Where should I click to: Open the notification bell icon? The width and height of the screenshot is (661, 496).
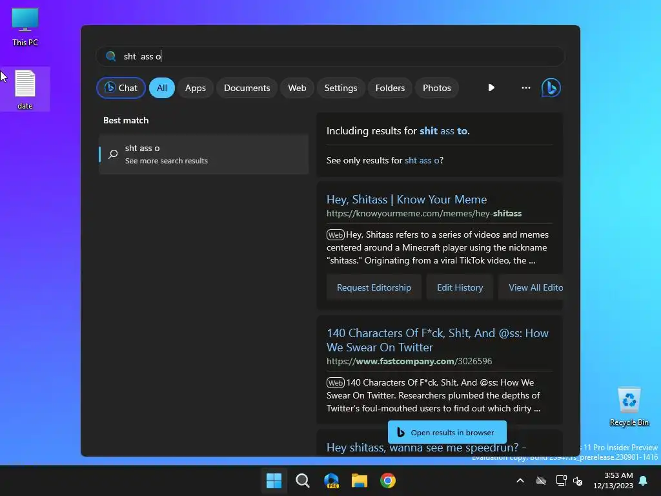click(x=644, y=480)
